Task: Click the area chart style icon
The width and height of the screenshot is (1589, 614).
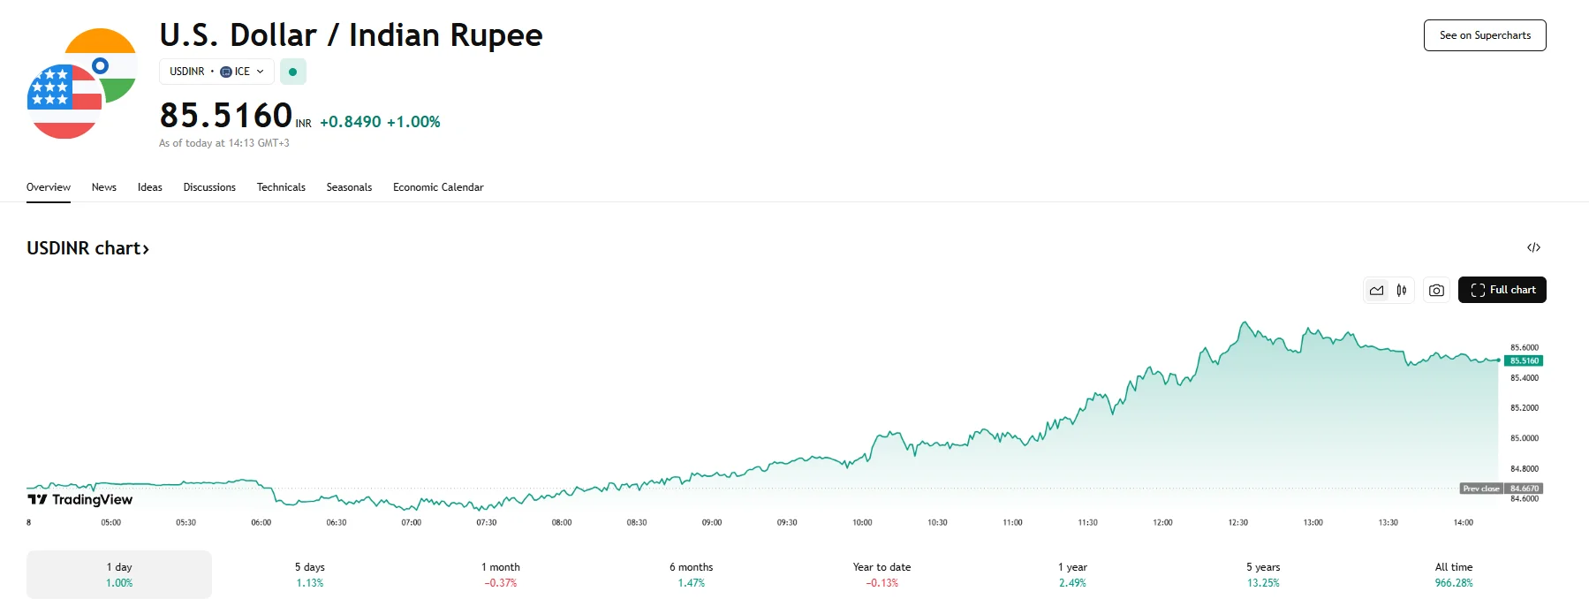Action: 1376,290
